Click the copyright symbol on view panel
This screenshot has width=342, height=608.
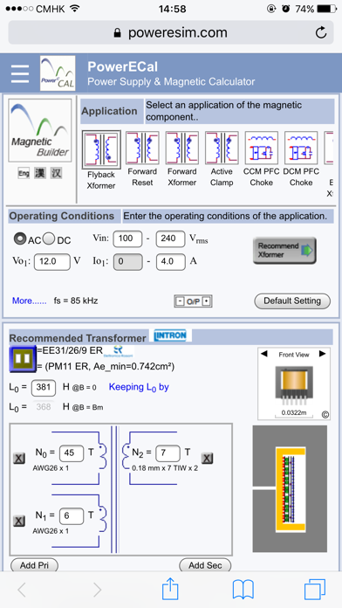point(325,415)
